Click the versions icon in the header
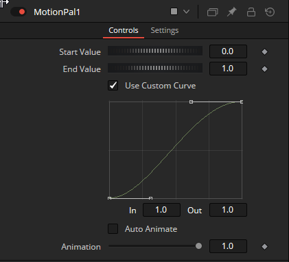The height and width of the screenshot is (262, 289). coord(213,12)
